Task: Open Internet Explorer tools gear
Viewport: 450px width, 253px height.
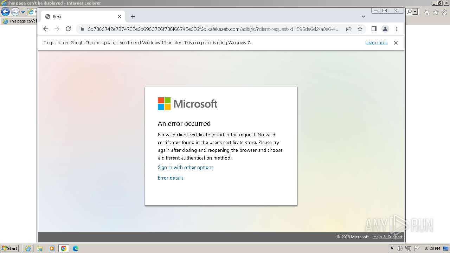Action: (444, 12)
